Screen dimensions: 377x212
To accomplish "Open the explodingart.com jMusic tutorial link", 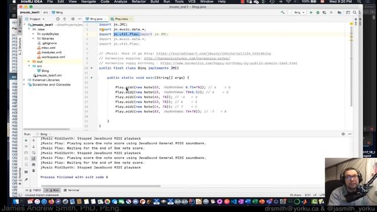I will pos(213,54).
